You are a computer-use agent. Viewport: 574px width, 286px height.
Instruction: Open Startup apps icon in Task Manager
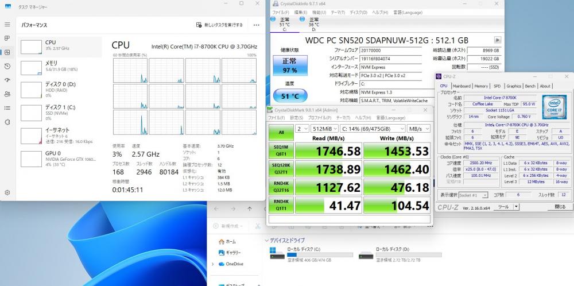tap(7, 80)
